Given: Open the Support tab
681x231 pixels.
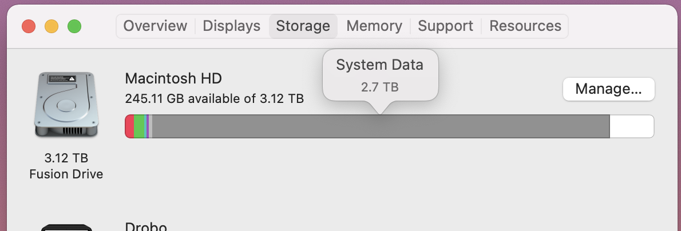Looking at the screenshot, I should pos(445,26).
